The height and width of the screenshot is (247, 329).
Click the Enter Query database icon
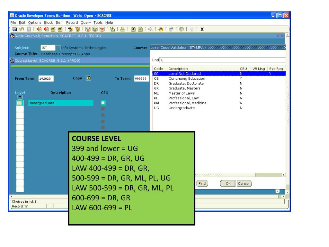(x=88, y=29)
